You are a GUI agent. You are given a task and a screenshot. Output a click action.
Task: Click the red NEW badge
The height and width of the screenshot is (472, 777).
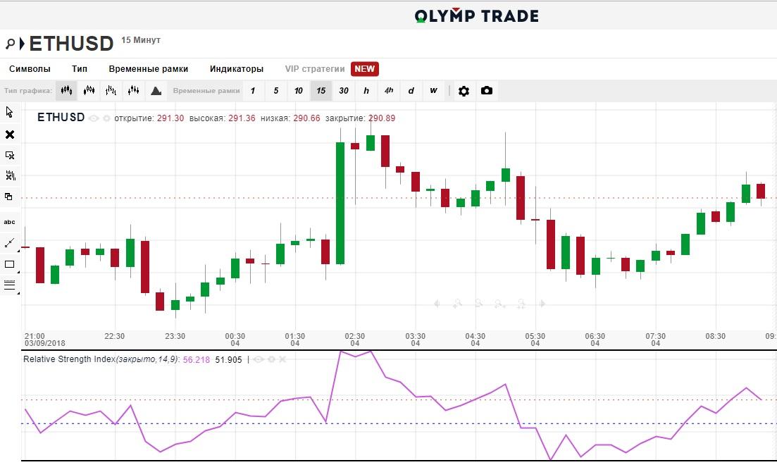pos(365,69)
